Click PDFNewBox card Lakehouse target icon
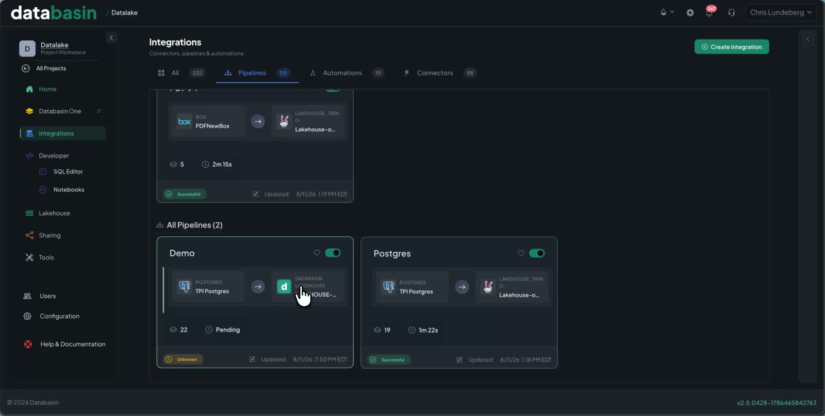Screen dimensions: 825x416 284,122
